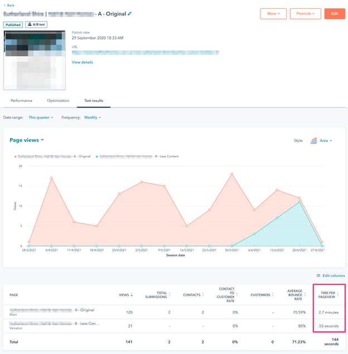The height and width of the screenshot is (354, 348).
Task: Change the Weekly frequency dropdown
Action: 94,118
